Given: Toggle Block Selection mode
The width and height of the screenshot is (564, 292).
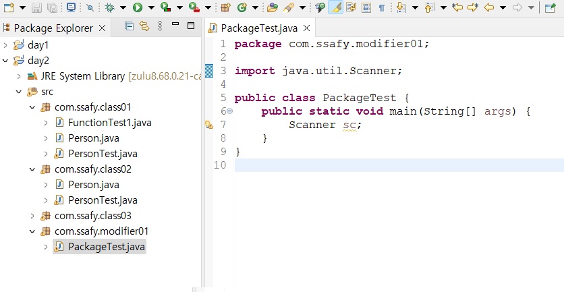Looking at the screenshot, I should [x=366, y=7].
